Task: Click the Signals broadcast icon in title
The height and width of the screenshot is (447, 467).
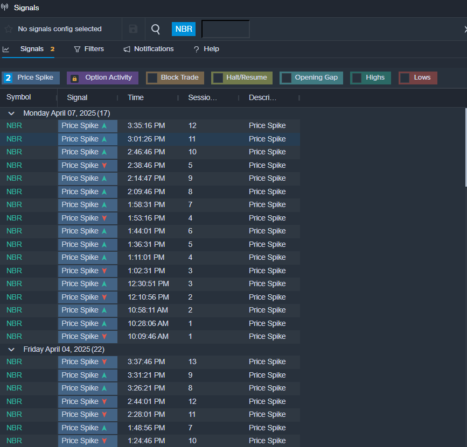Action: point(4,7)
